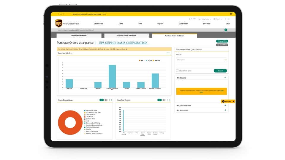Click the UPS shield logo
285x160 pixels.
pos(59,23)
